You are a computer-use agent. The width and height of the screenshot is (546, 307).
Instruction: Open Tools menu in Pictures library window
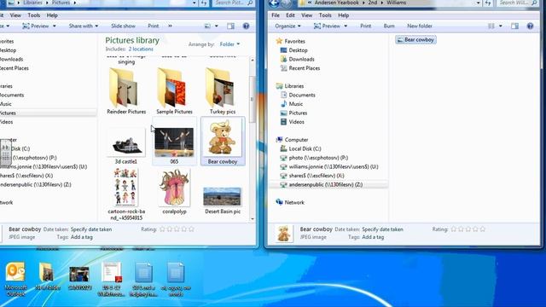tap(34, 15)
